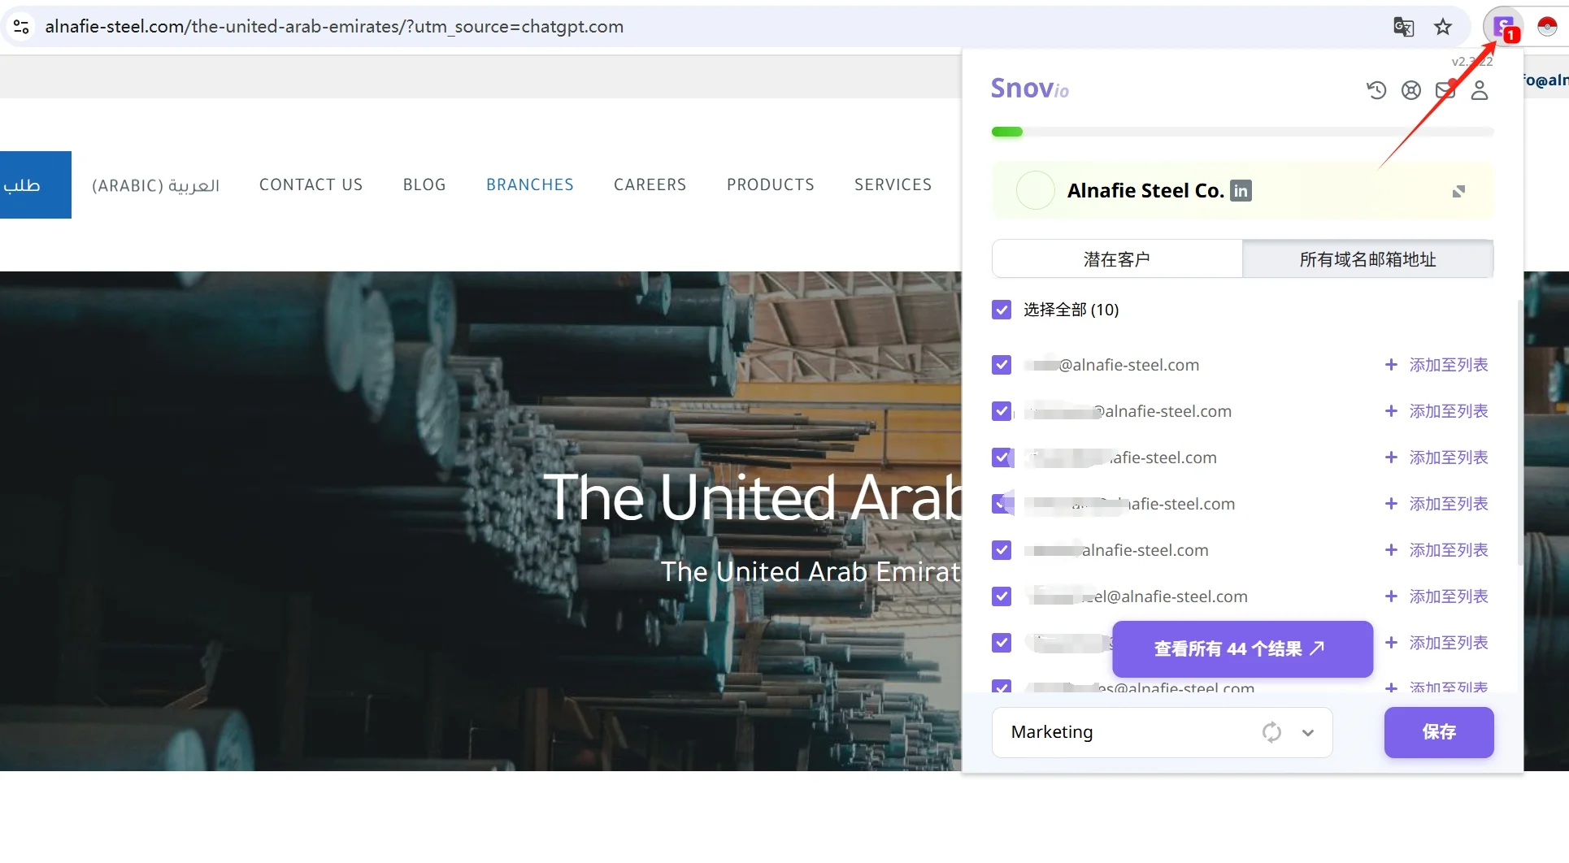Open the BRANCHES menu item

click(530, 184)
